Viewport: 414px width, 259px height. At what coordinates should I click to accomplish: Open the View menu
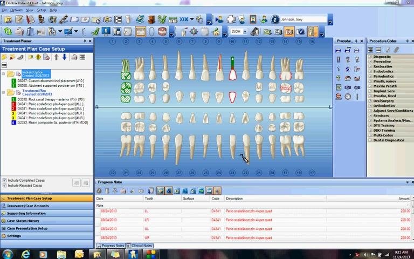coord(30,10)
